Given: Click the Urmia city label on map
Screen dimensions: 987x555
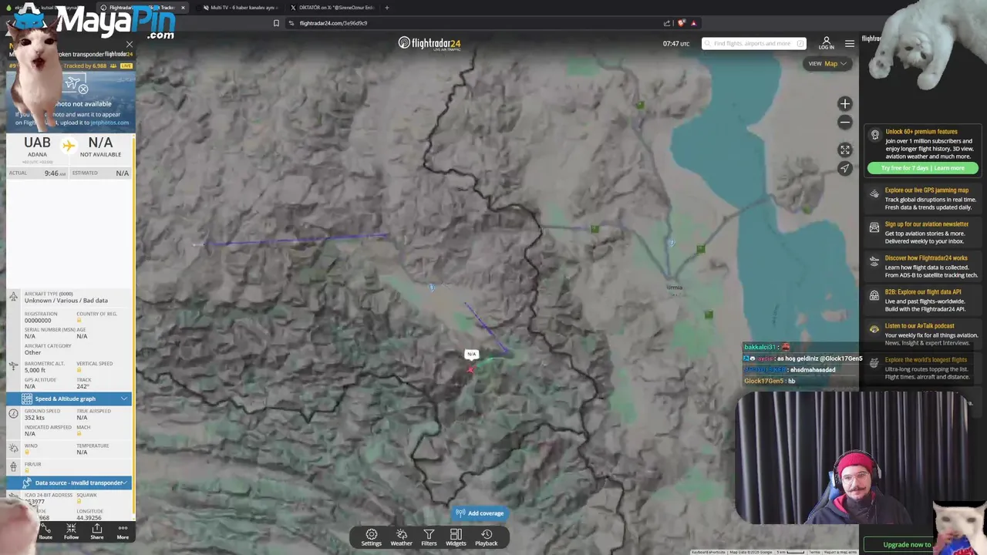Looking at the screenshot, I should (x=675, y=288).
